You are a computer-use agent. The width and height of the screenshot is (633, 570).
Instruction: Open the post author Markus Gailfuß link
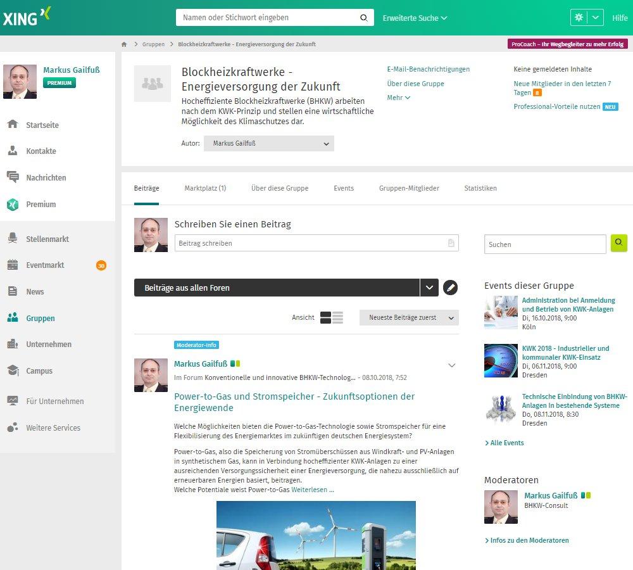pos(201,364)
